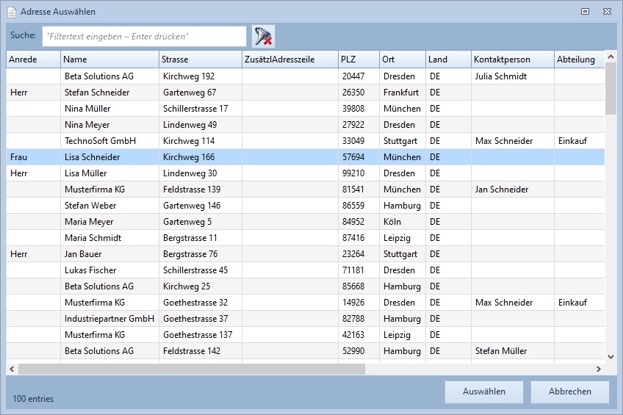623x415 pixels.
Task: Click the Kontaktperson column header
Action: tap(511, 59)
